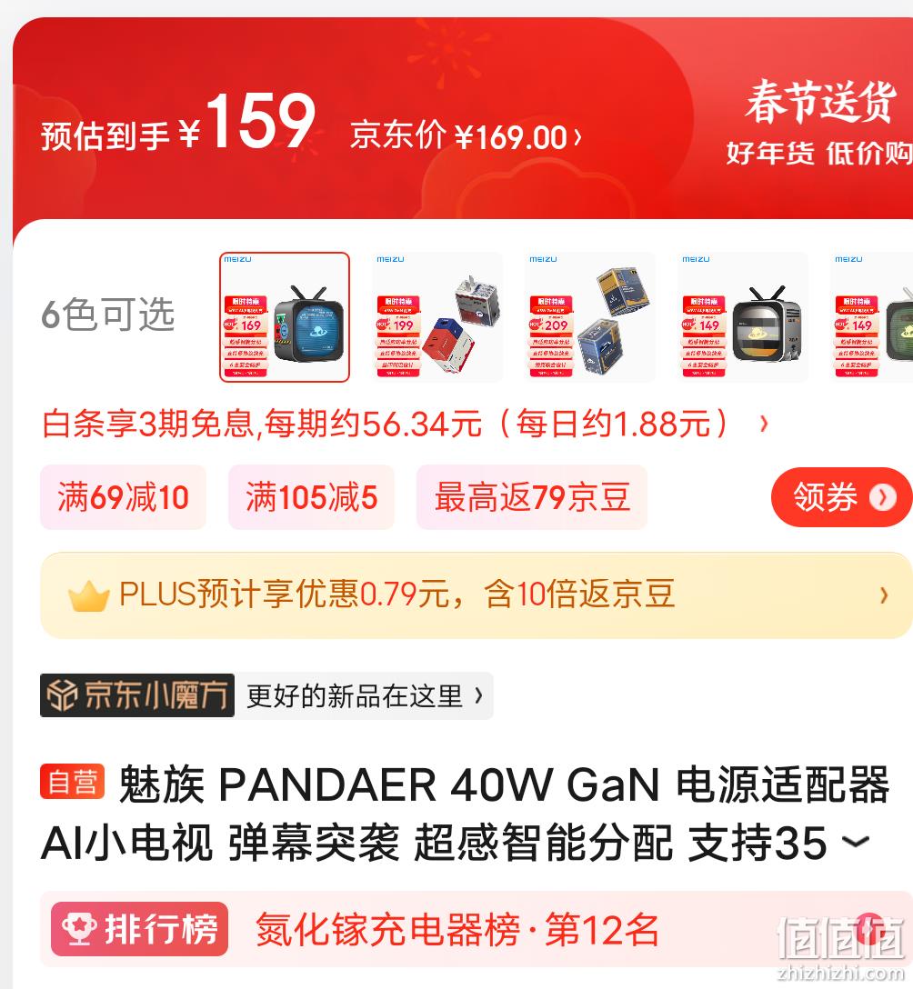Expand PLUS discount banner with right chevron
The width and height of the screenshot is (913, 989).
coord(884,594)
